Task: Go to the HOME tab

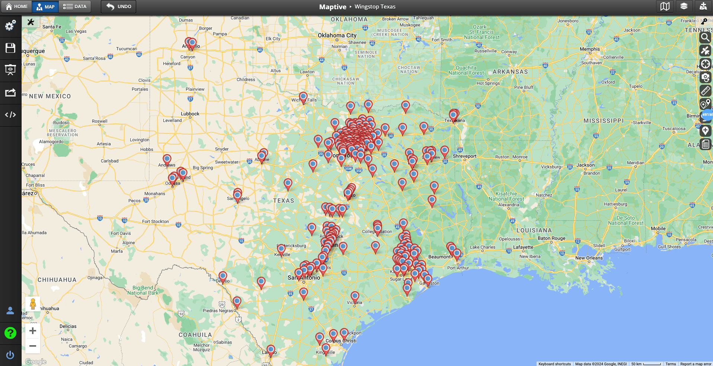Action: point(17,7)
